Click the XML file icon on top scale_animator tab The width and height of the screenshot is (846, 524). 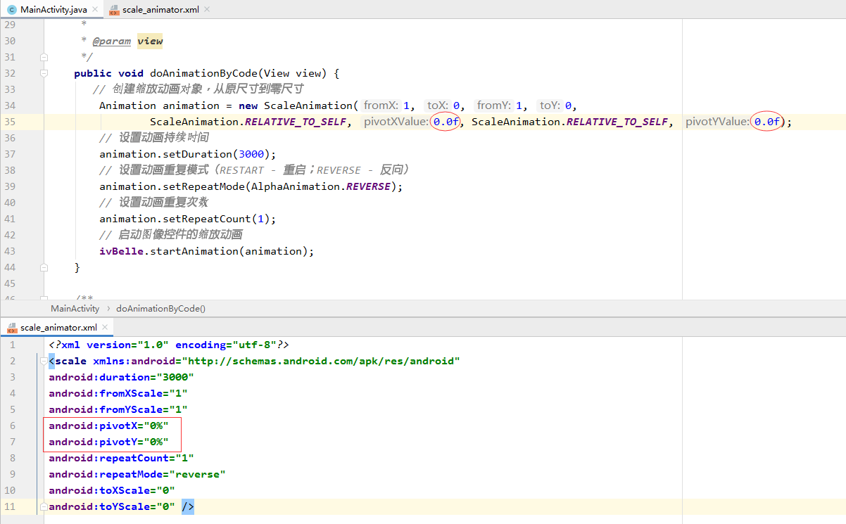[113, 9]
